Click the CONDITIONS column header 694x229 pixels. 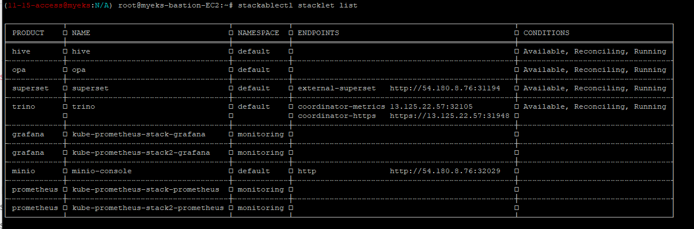coord(547,33)
